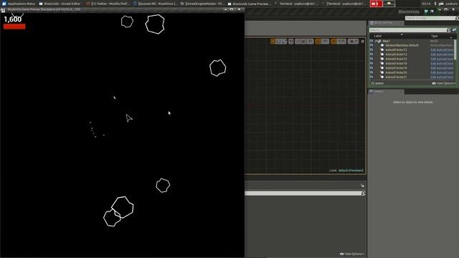Select AsteroidActor15 row in outliner
This screenshot has width=459, height=258.
coord(396,59)
